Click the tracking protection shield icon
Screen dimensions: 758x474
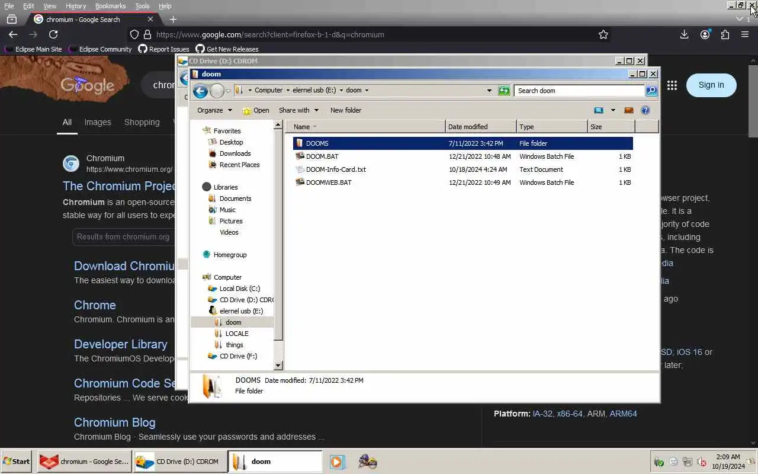(134, 34)
